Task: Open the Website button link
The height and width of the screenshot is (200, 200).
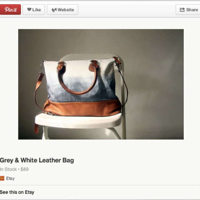Action: (62, 10)
